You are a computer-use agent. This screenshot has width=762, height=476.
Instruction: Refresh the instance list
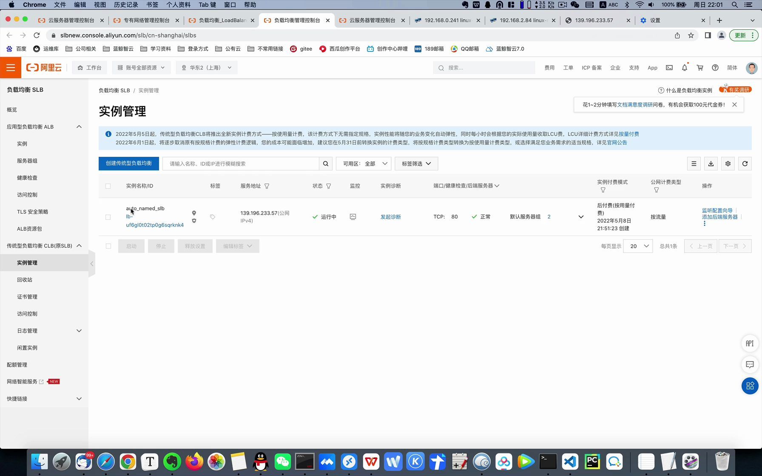(x=745, y=164)
